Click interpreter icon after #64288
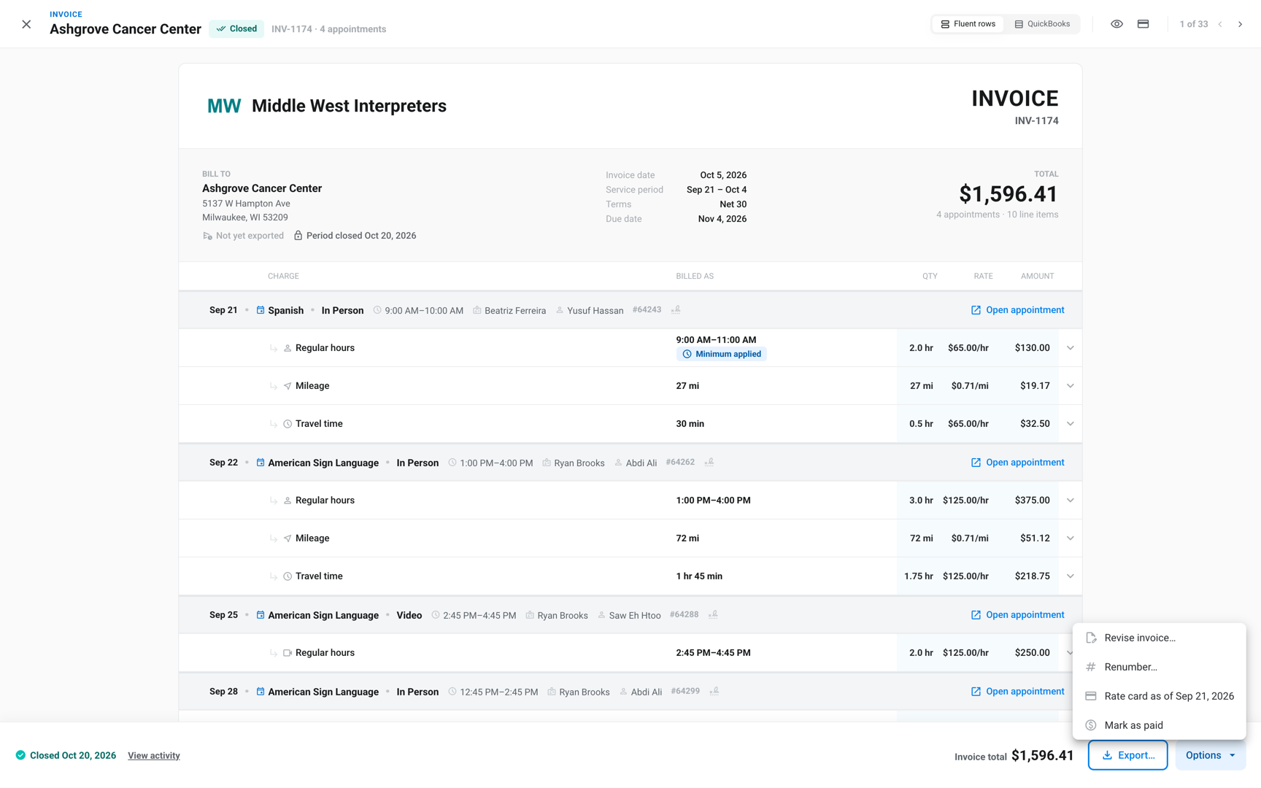Viewport: 1261px width, 788px height. pyautogui.click(x=713, y=615)
